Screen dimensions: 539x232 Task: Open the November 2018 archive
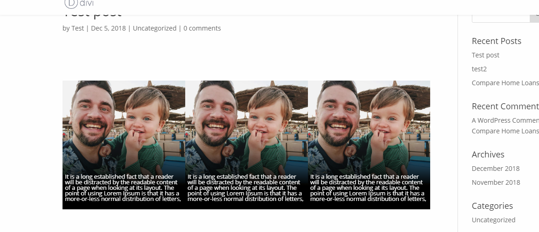pos(495,182)
